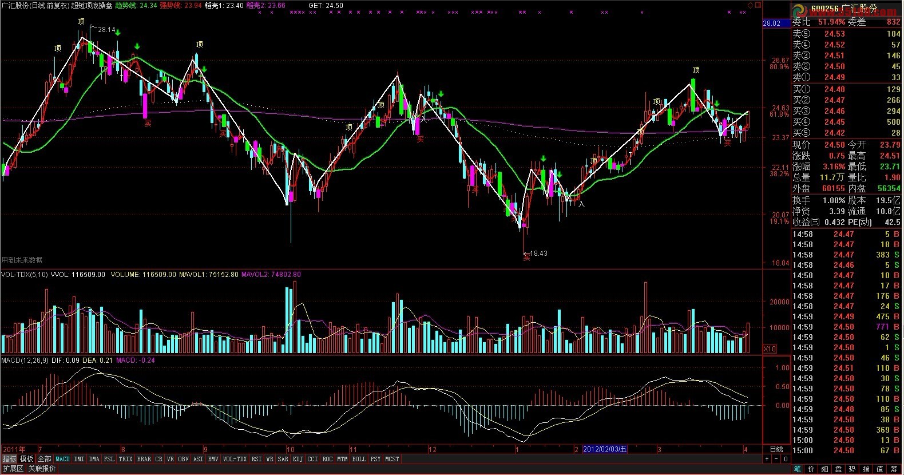Select the 细 detail tab
The image size is (904, 475).
pyautogui.click(x=825, y=469)
